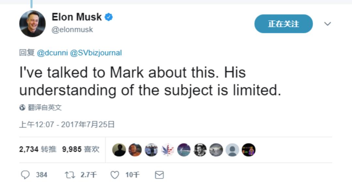Click the default gray silhouette avatar

[x=232, y=150]
